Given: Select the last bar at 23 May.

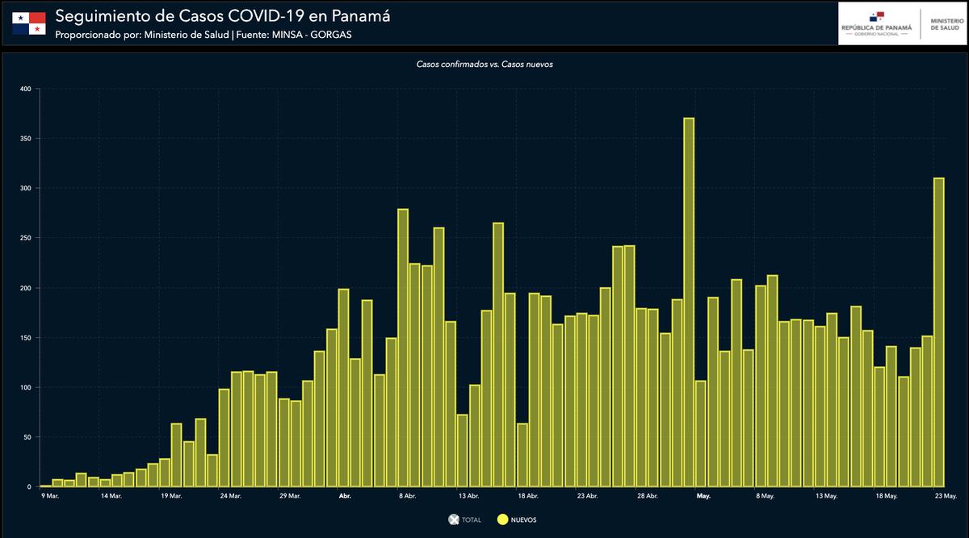Looking at the screenshot, I should 939,332.
